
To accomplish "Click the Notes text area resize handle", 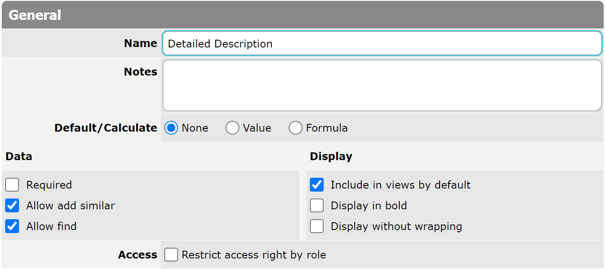I will point(599,108).
